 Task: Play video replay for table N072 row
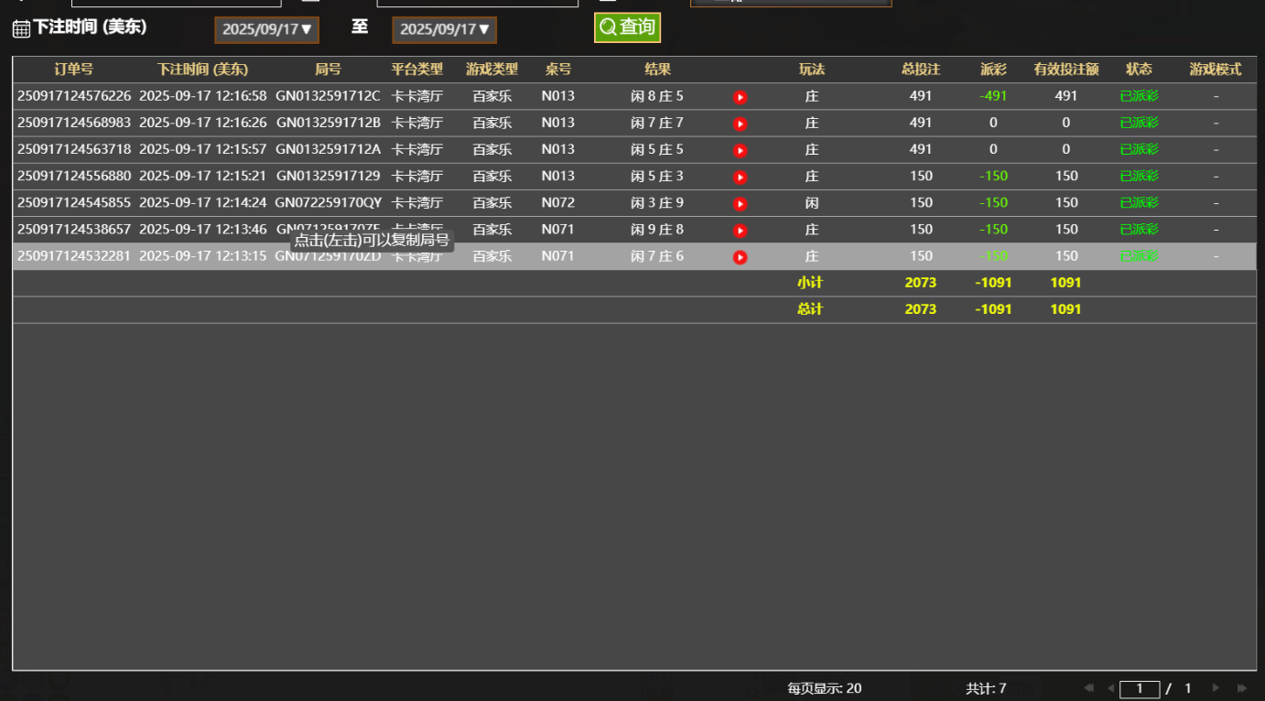point(741,203)
